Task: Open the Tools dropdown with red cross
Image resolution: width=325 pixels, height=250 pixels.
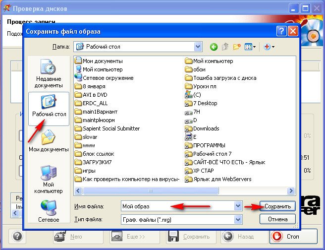Action: click(269, 47)
